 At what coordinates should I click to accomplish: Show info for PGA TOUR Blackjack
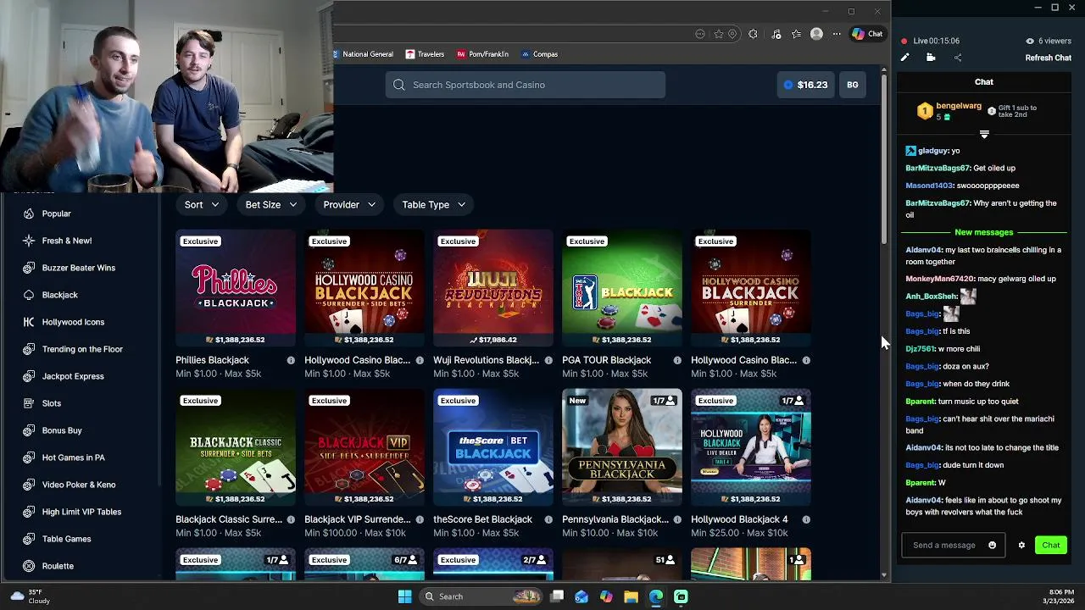[677, 360]
